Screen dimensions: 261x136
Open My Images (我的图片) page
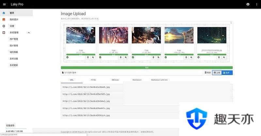pos(14,20)
